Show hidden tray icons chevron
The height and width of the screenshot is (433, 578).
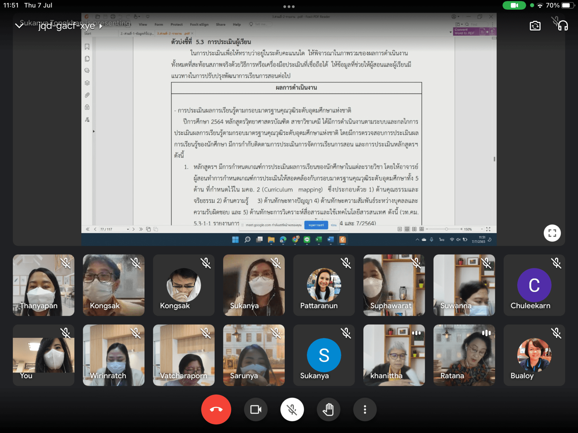[417, 240]
